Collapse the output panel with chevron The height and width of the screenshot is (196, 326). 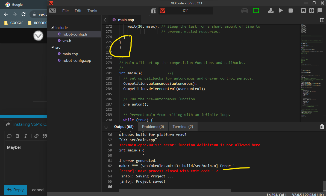pos(106,127)
